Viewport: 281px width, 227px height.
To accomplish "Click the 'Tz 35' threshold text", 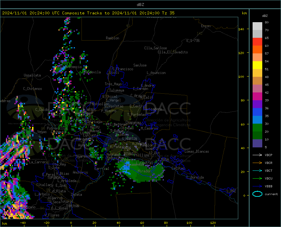I will click(168, 13).
